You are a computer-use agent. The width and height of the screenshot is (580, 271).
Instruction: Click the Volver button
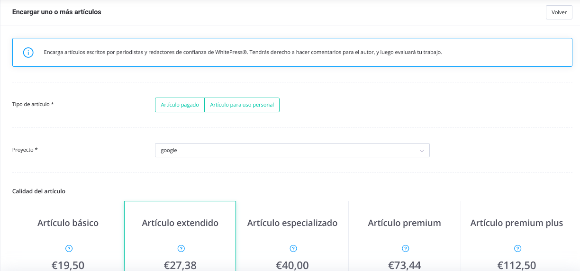pyautogui.click(x=559, y=12)
